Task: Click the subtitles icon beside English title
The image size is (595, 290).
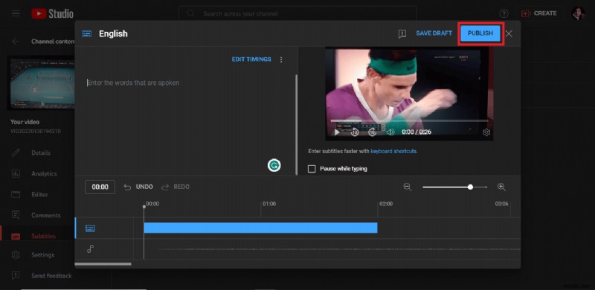Action: 87,33
